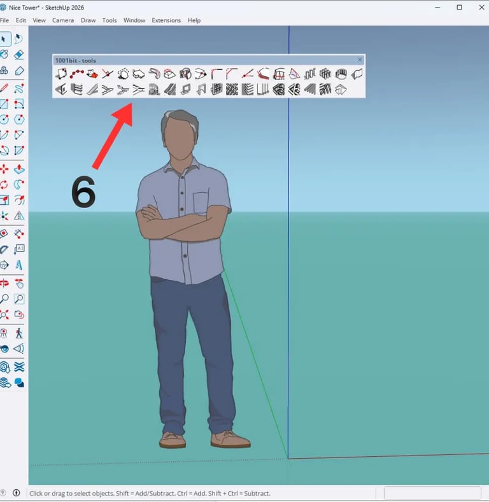The image size is (489, 502).
Task: Click the 1001bit escalator tool
Action: point(170,90)
